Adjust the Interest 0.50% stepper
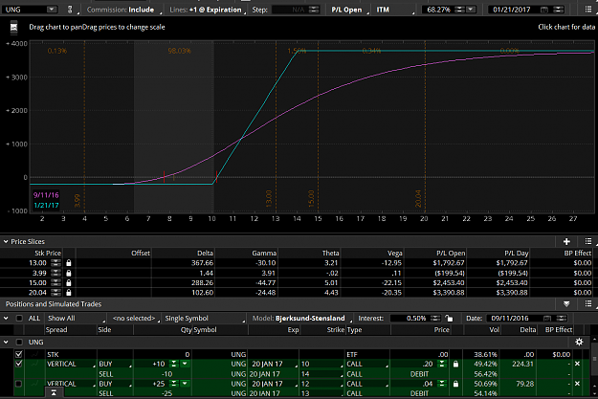Viewport: 598px width, 399px height. point(434,318)
